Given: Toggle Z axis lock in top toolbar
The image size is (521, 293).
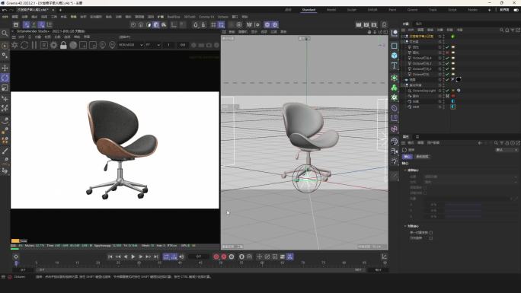Looking at the screenshot, I should tap(42, 24).
